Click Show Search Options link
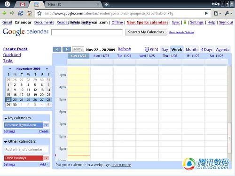 [x=181, y=32]
